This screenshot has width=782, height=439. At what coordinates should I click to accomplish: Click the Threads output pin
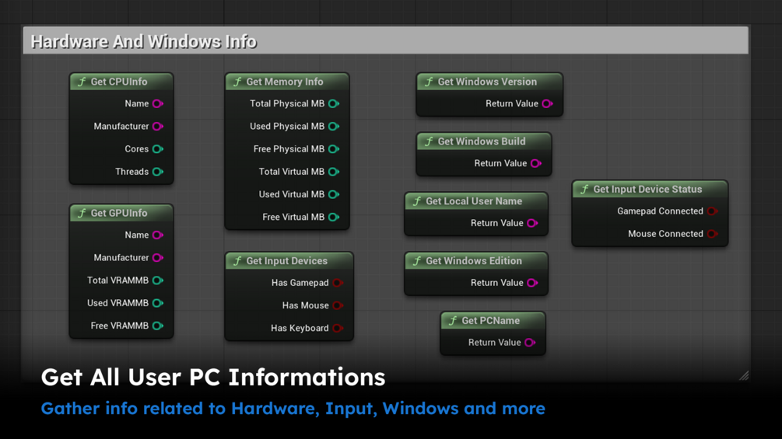[158, 172]
